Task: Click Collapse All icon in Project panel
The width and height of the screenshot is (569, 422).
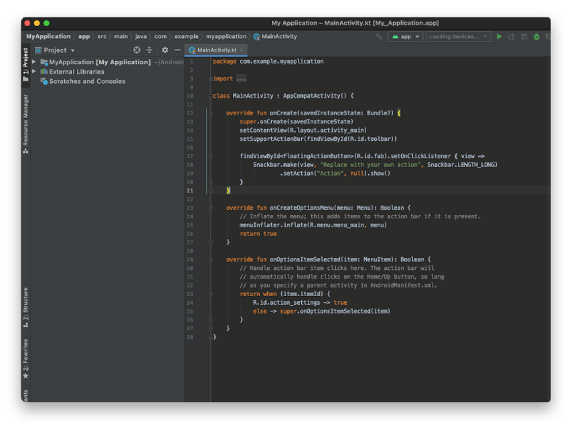Action: coord(149,50)
